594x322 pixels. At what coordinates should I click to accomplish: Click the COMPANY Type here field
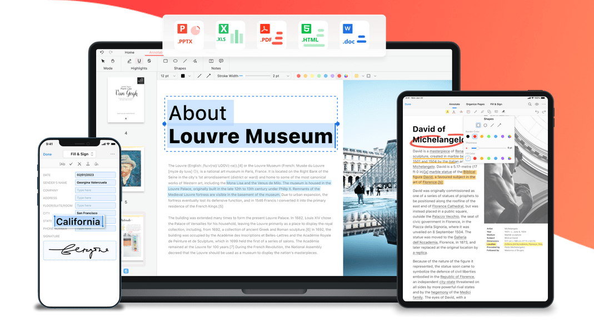coord(96,190)
